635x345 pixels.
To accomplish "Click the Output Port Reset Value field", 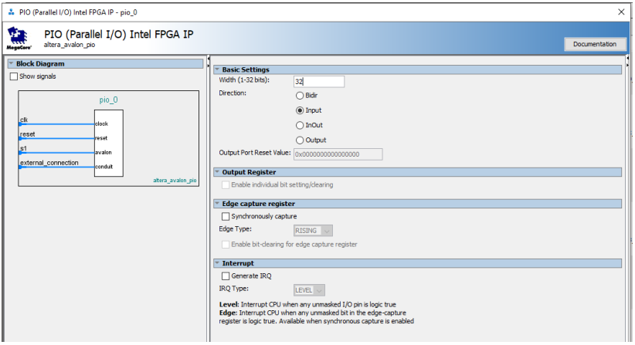I will click(x=338, y=154).
